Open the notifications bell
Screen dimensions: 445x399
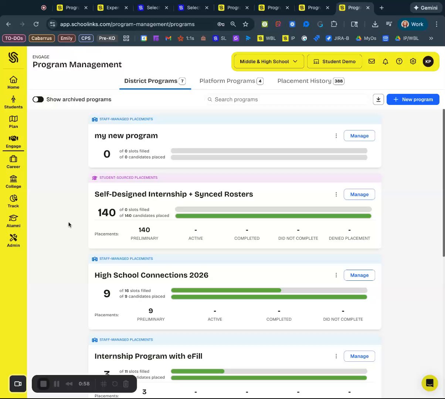pyautogui.click(x=385, y=61)
